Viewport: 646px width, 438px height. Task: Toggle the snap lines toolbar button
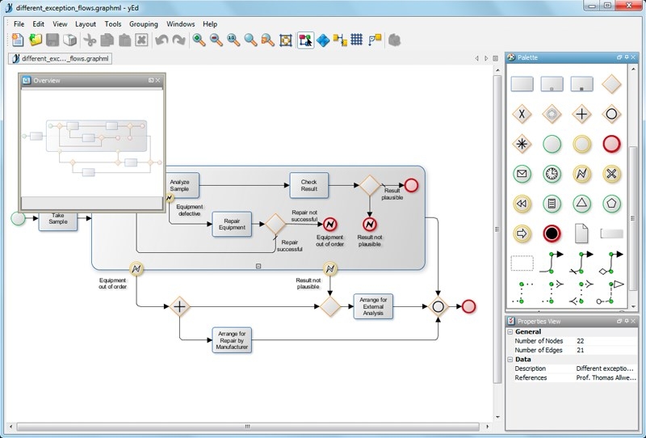(374, 40)
